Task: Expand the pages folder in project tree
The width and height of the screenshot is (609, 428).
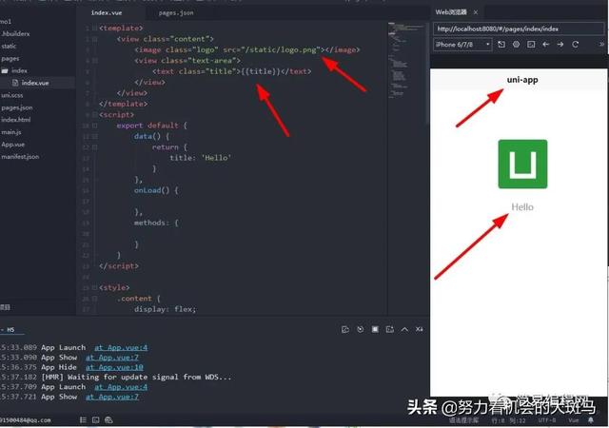Action: pyautogui.click(x=10, y=59)
